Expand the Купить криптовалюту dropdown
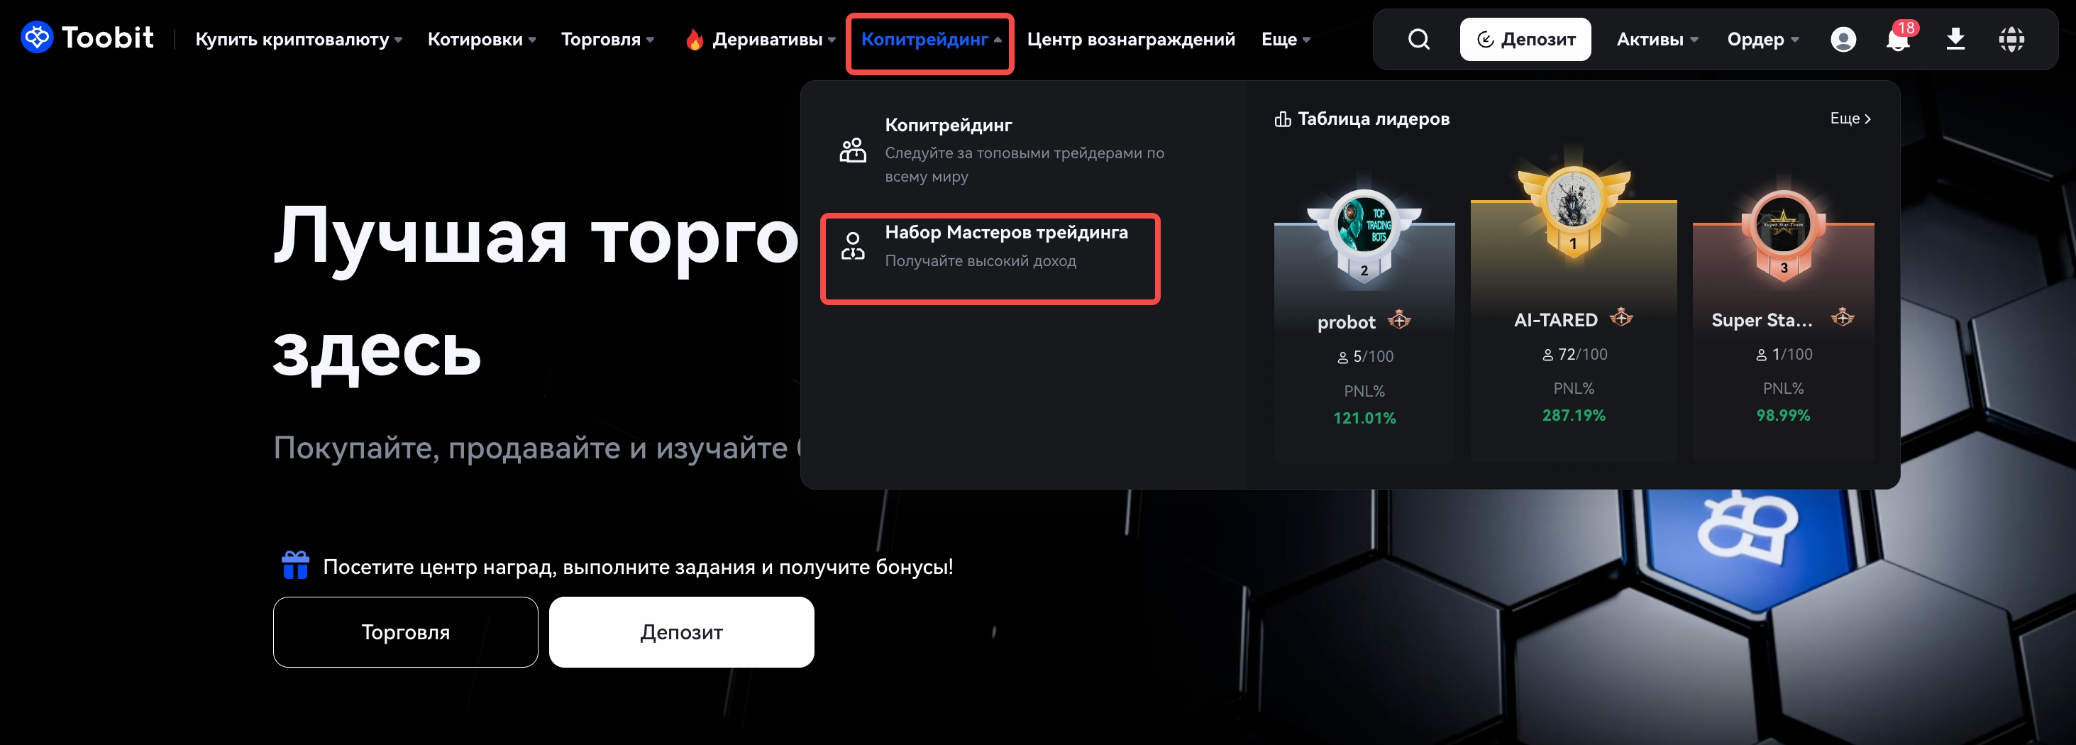This screenshot has width=2076, height=745. (x=298, y=40)
